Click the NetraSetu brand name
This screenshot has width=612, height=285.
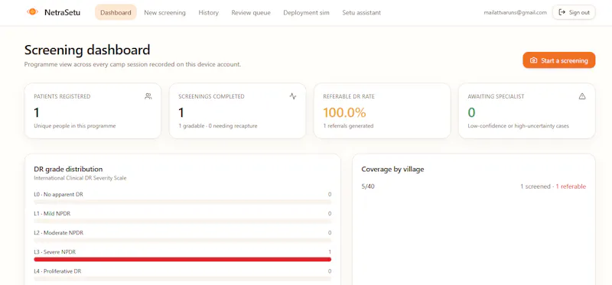click(63, 12)
